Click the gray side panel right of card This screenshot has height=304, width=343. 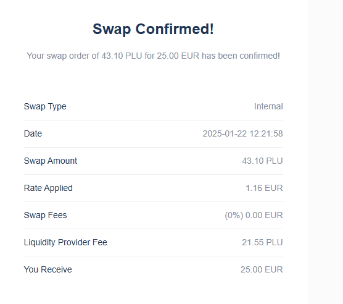click(325, 152)
